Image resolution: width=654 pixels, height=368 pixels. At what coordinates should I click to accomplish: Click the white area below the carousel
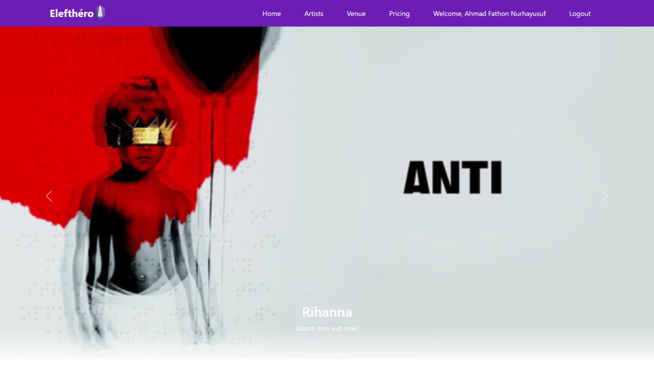point(327,364)
